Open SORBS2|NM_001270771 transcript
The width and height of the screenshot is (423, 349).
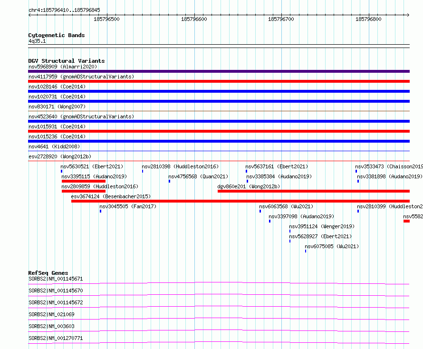[x=56, y=338]
